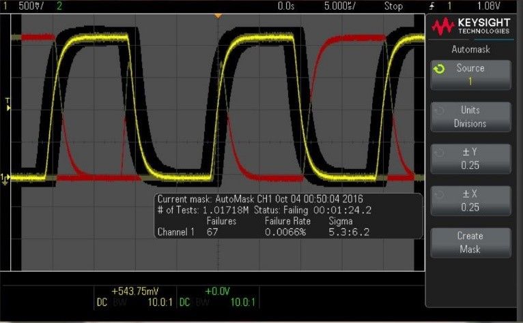
Task: Adjust the ± X 0.25 softkey
Action: [x=470, y=201]
